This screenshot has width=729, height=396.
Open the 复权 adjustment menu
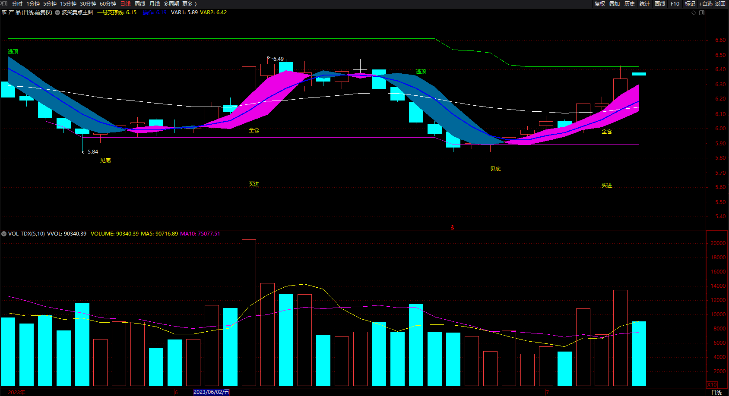click(x=599, y=3)
